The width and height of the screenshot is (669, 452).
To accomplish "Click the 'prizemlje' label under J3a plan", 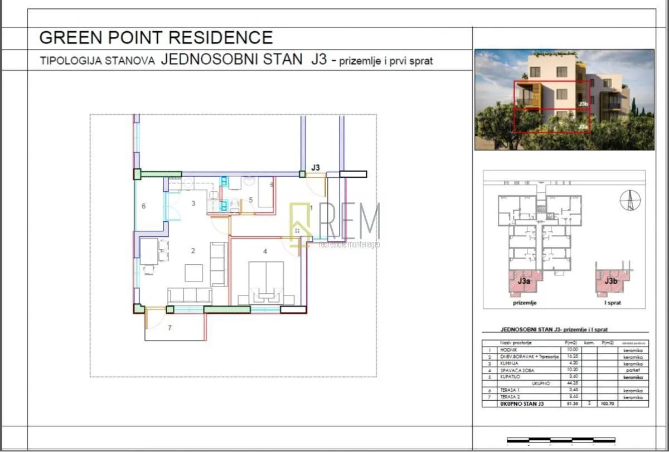I will (525, 303).
